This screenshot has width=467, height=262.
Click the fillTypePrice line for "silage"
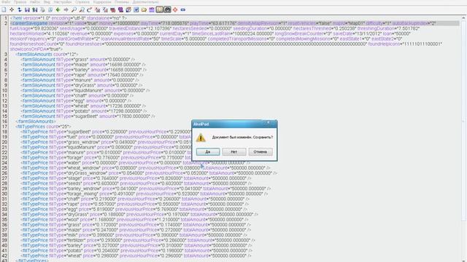click(x=136, y=178)
